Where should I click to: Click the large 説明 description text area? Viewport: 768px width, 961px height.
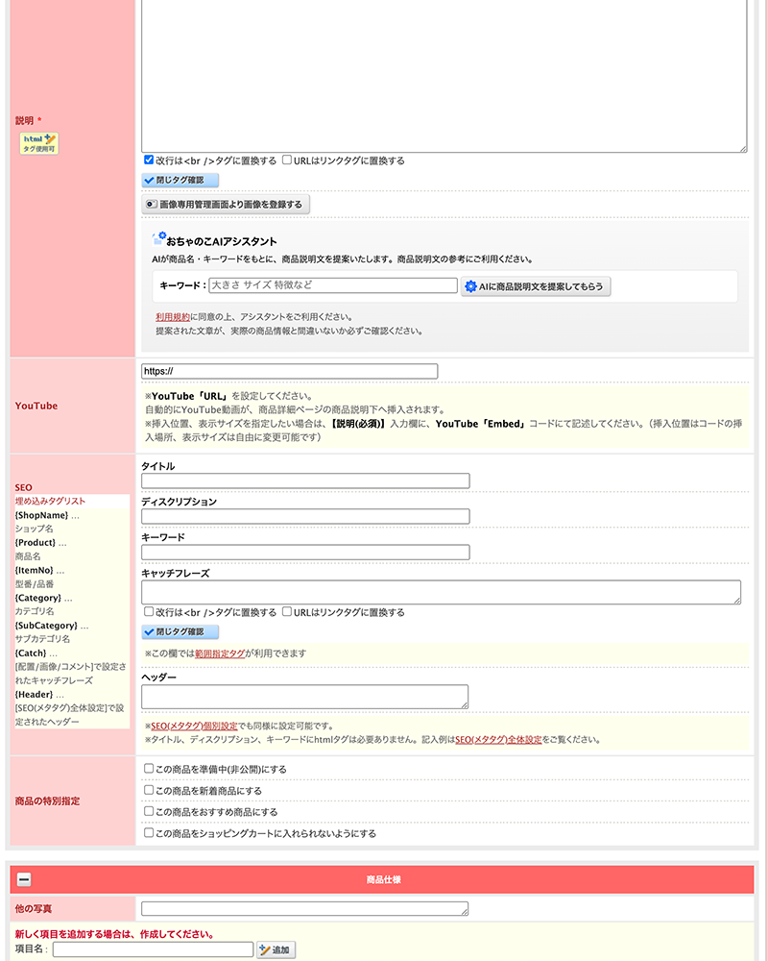coord(444,75)
